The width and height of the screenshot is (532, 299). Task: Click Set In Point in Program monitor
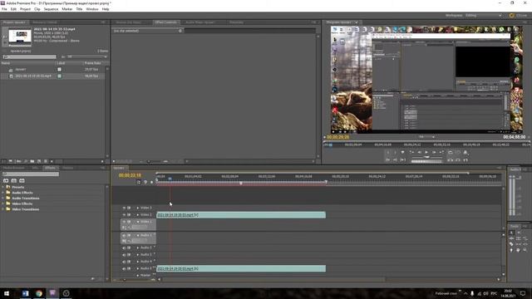tap(388, 152)
